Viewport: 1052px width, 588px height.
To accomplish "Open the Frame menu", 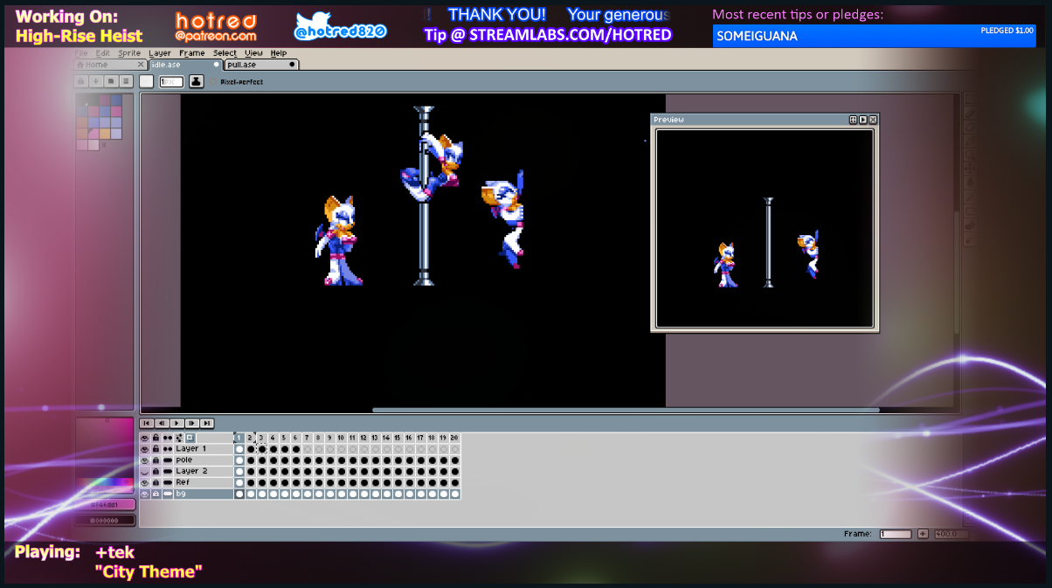I will [x=192, y=53].
